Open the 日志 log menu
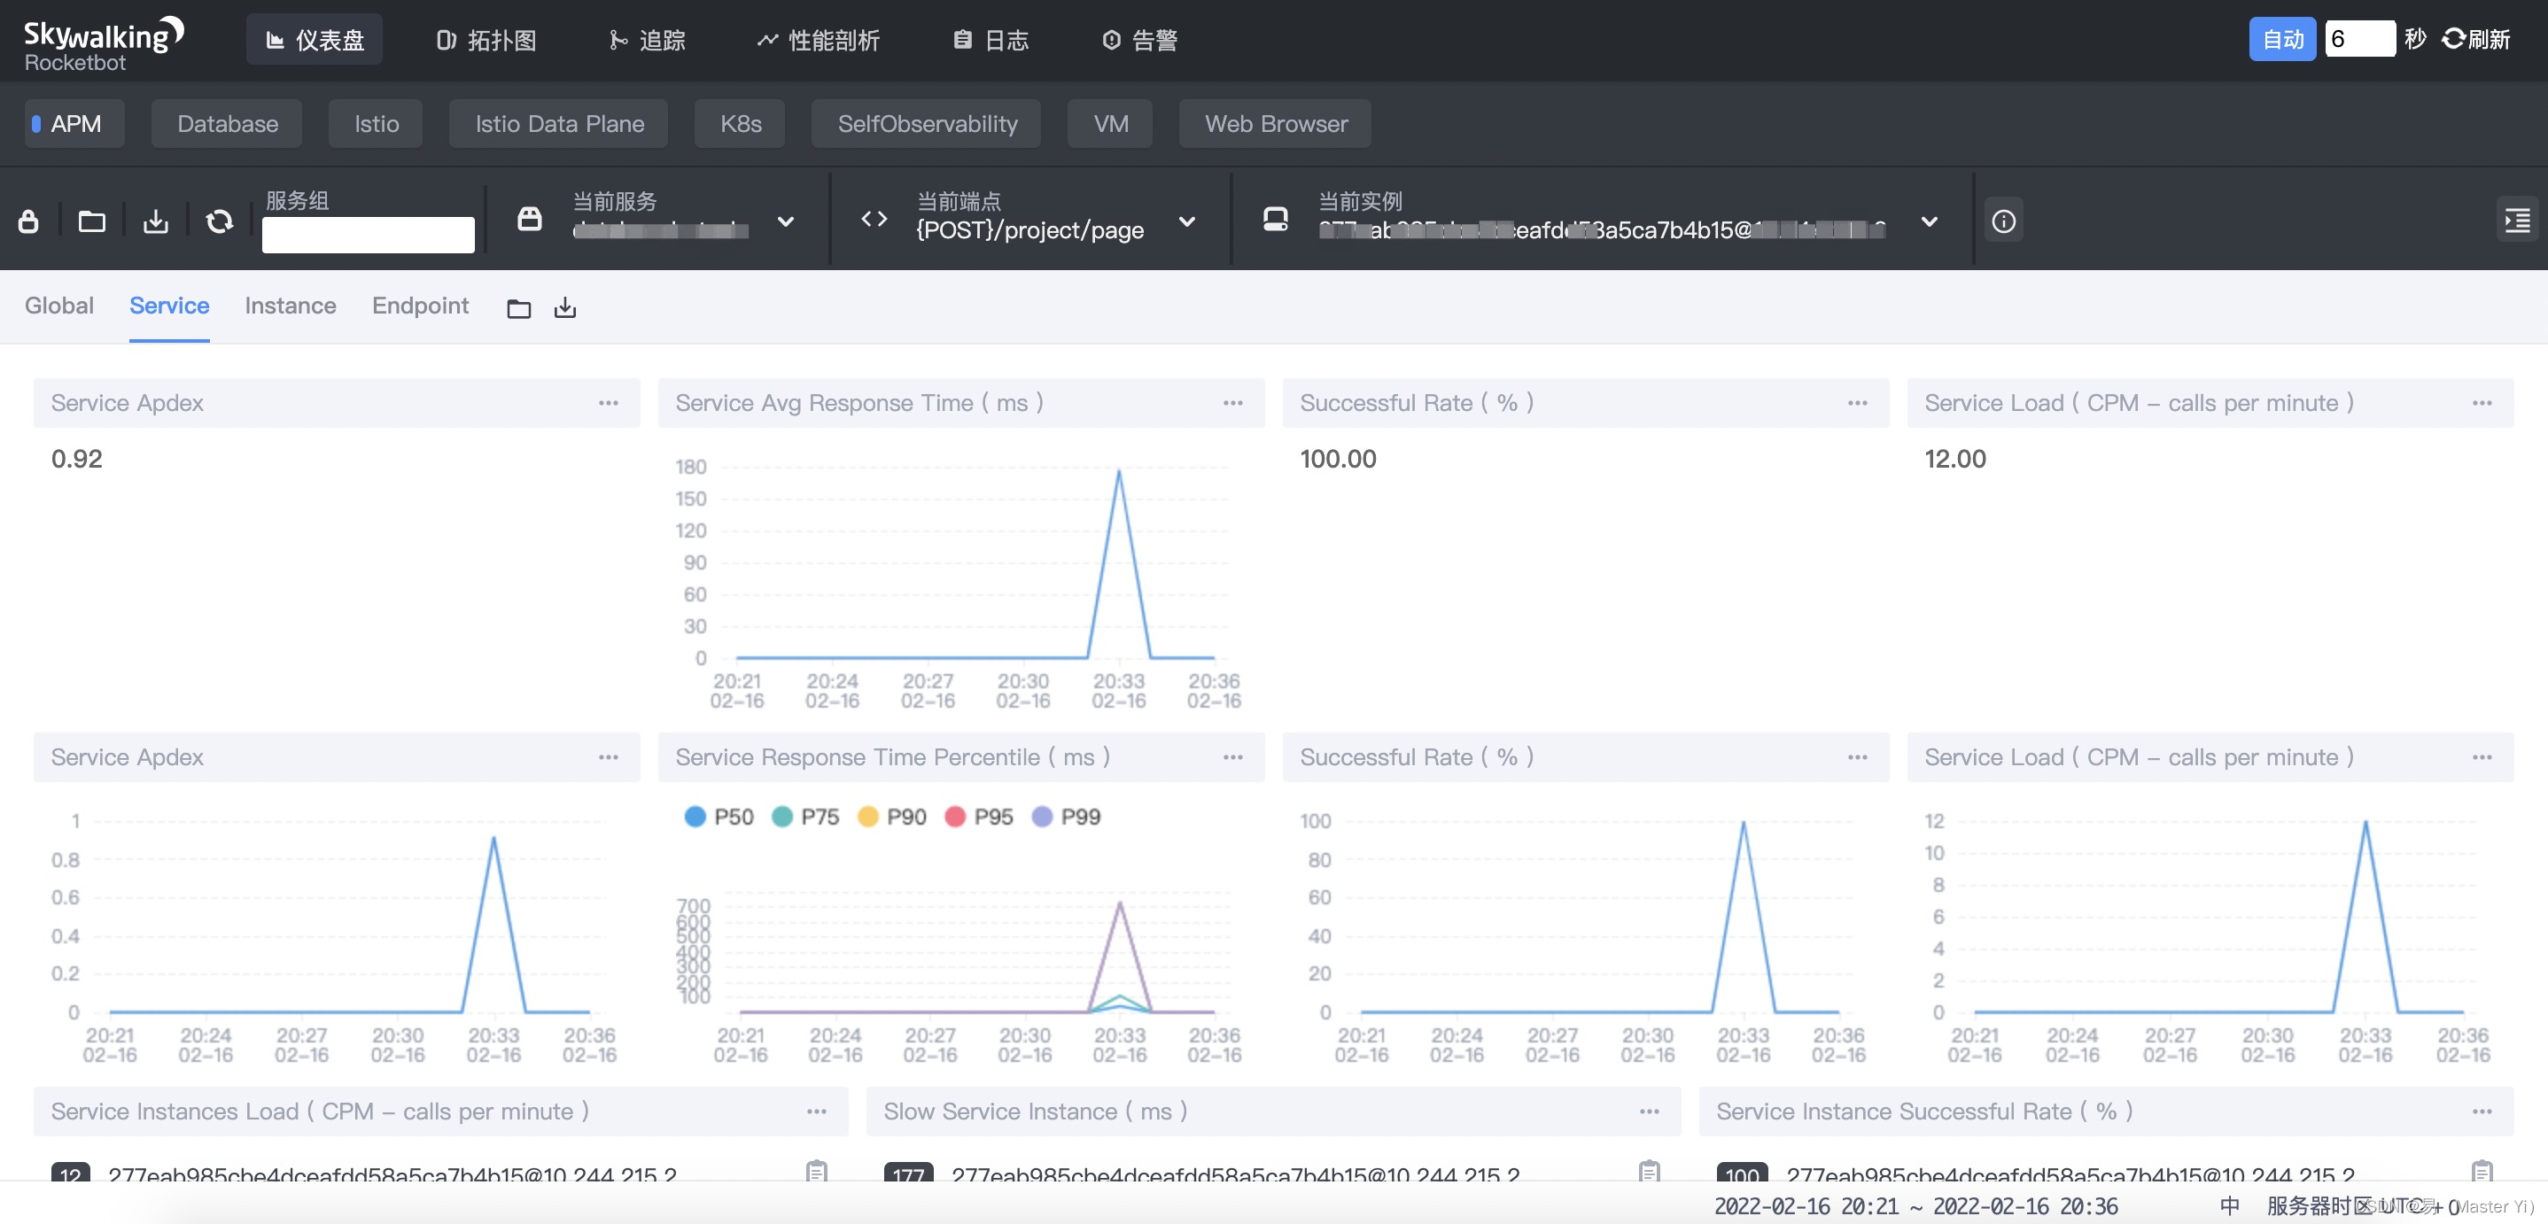Image resolution: width=2548 pixels, height=1224 pixels. pyautogui.click(x=991, y=40)
